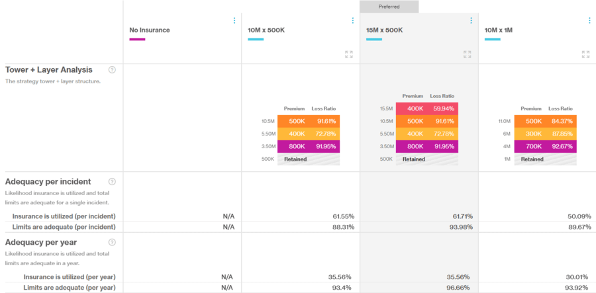Viewport: 596px width, 293px height.
Task: Open the 15M x 500K three-dot menu
Action: (471, 21)
